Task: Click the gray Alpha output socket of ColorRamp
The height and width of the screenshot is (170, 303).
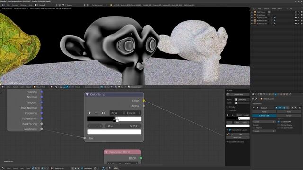Action: [x=143, y=106]
